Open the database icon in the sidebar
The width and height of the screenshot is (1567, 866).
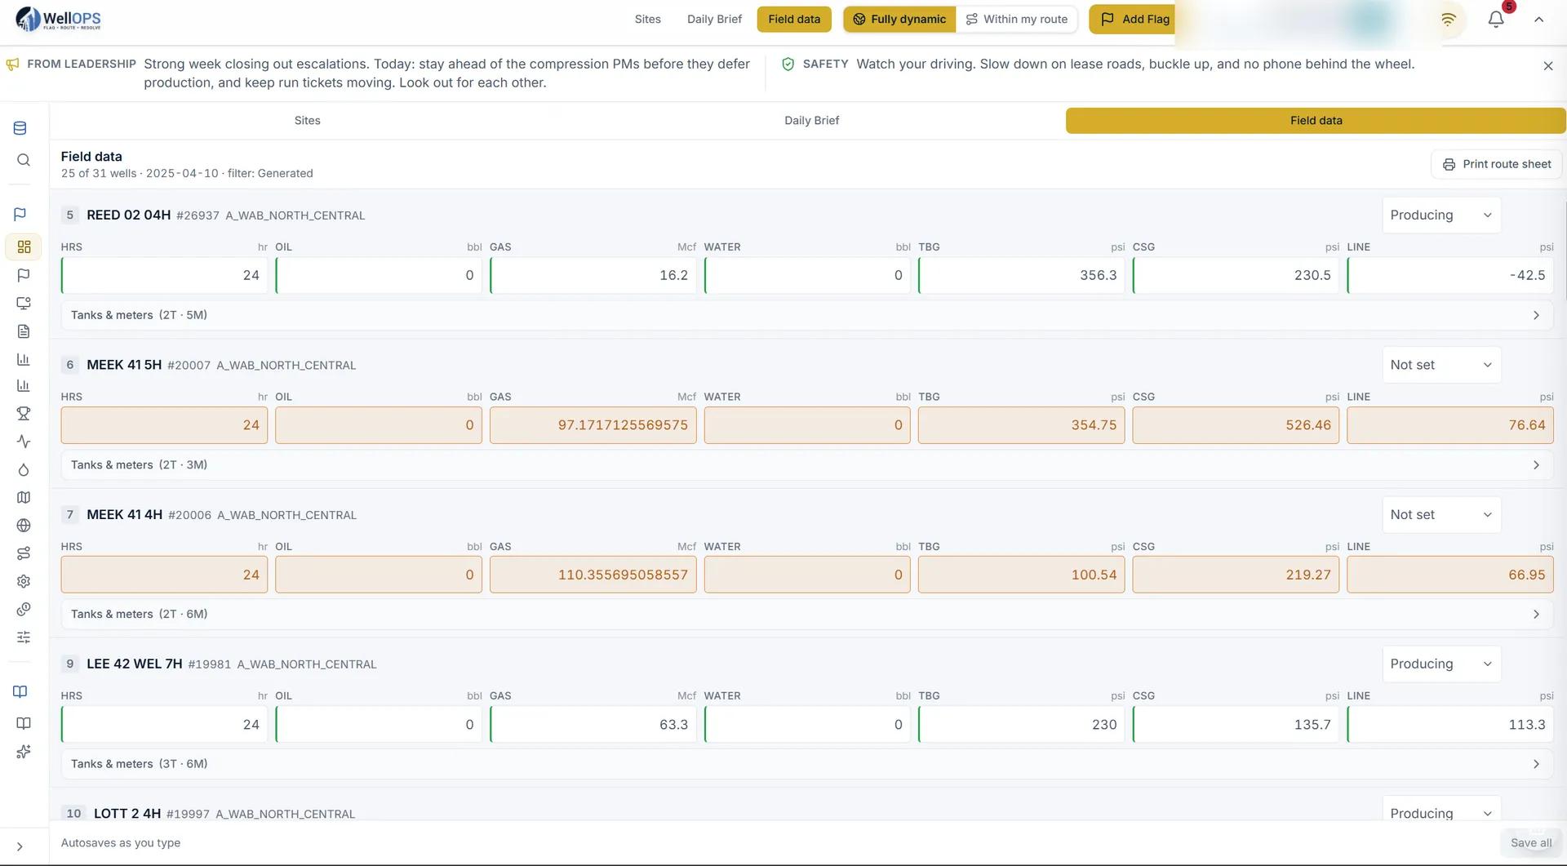(20, 128)
